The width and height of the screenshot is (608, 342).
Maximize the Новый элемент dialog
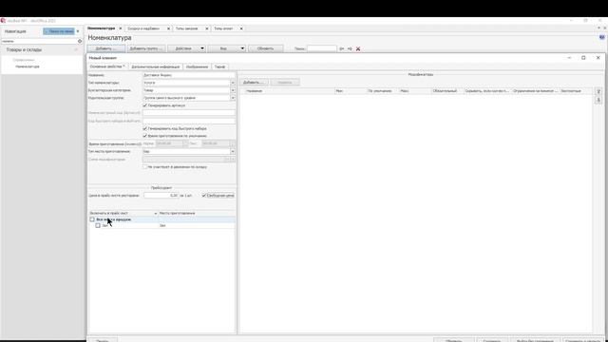[583, 58]
